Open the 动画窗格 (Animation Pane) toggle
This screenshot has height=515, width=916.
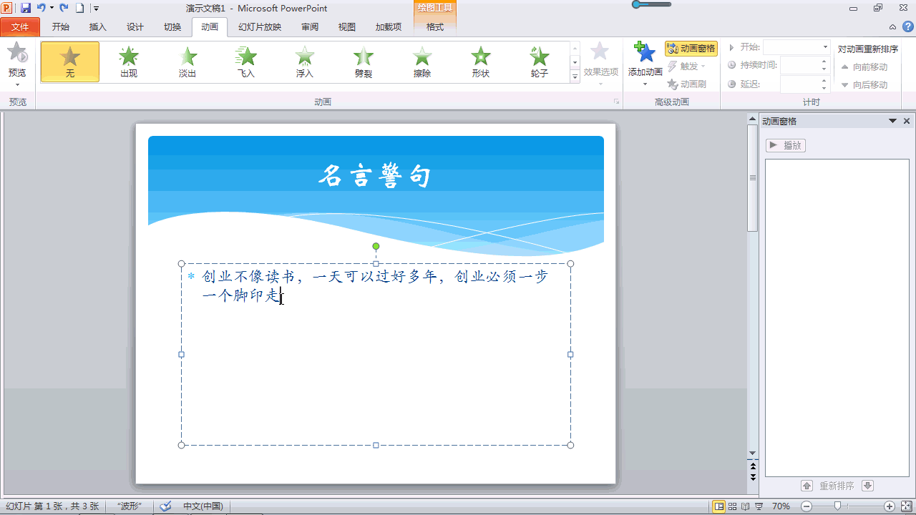coord(691,48)
